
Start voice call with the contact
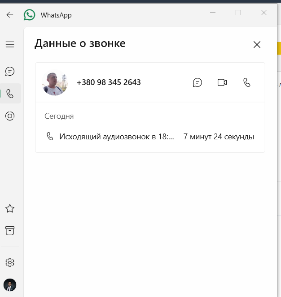247,82
